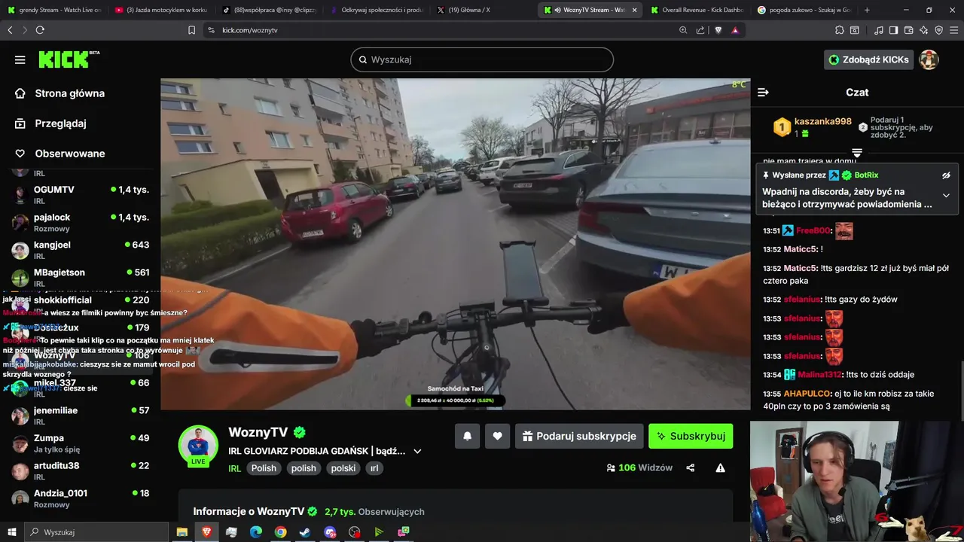
Task: Click the Polish tag
Action: 264,468
